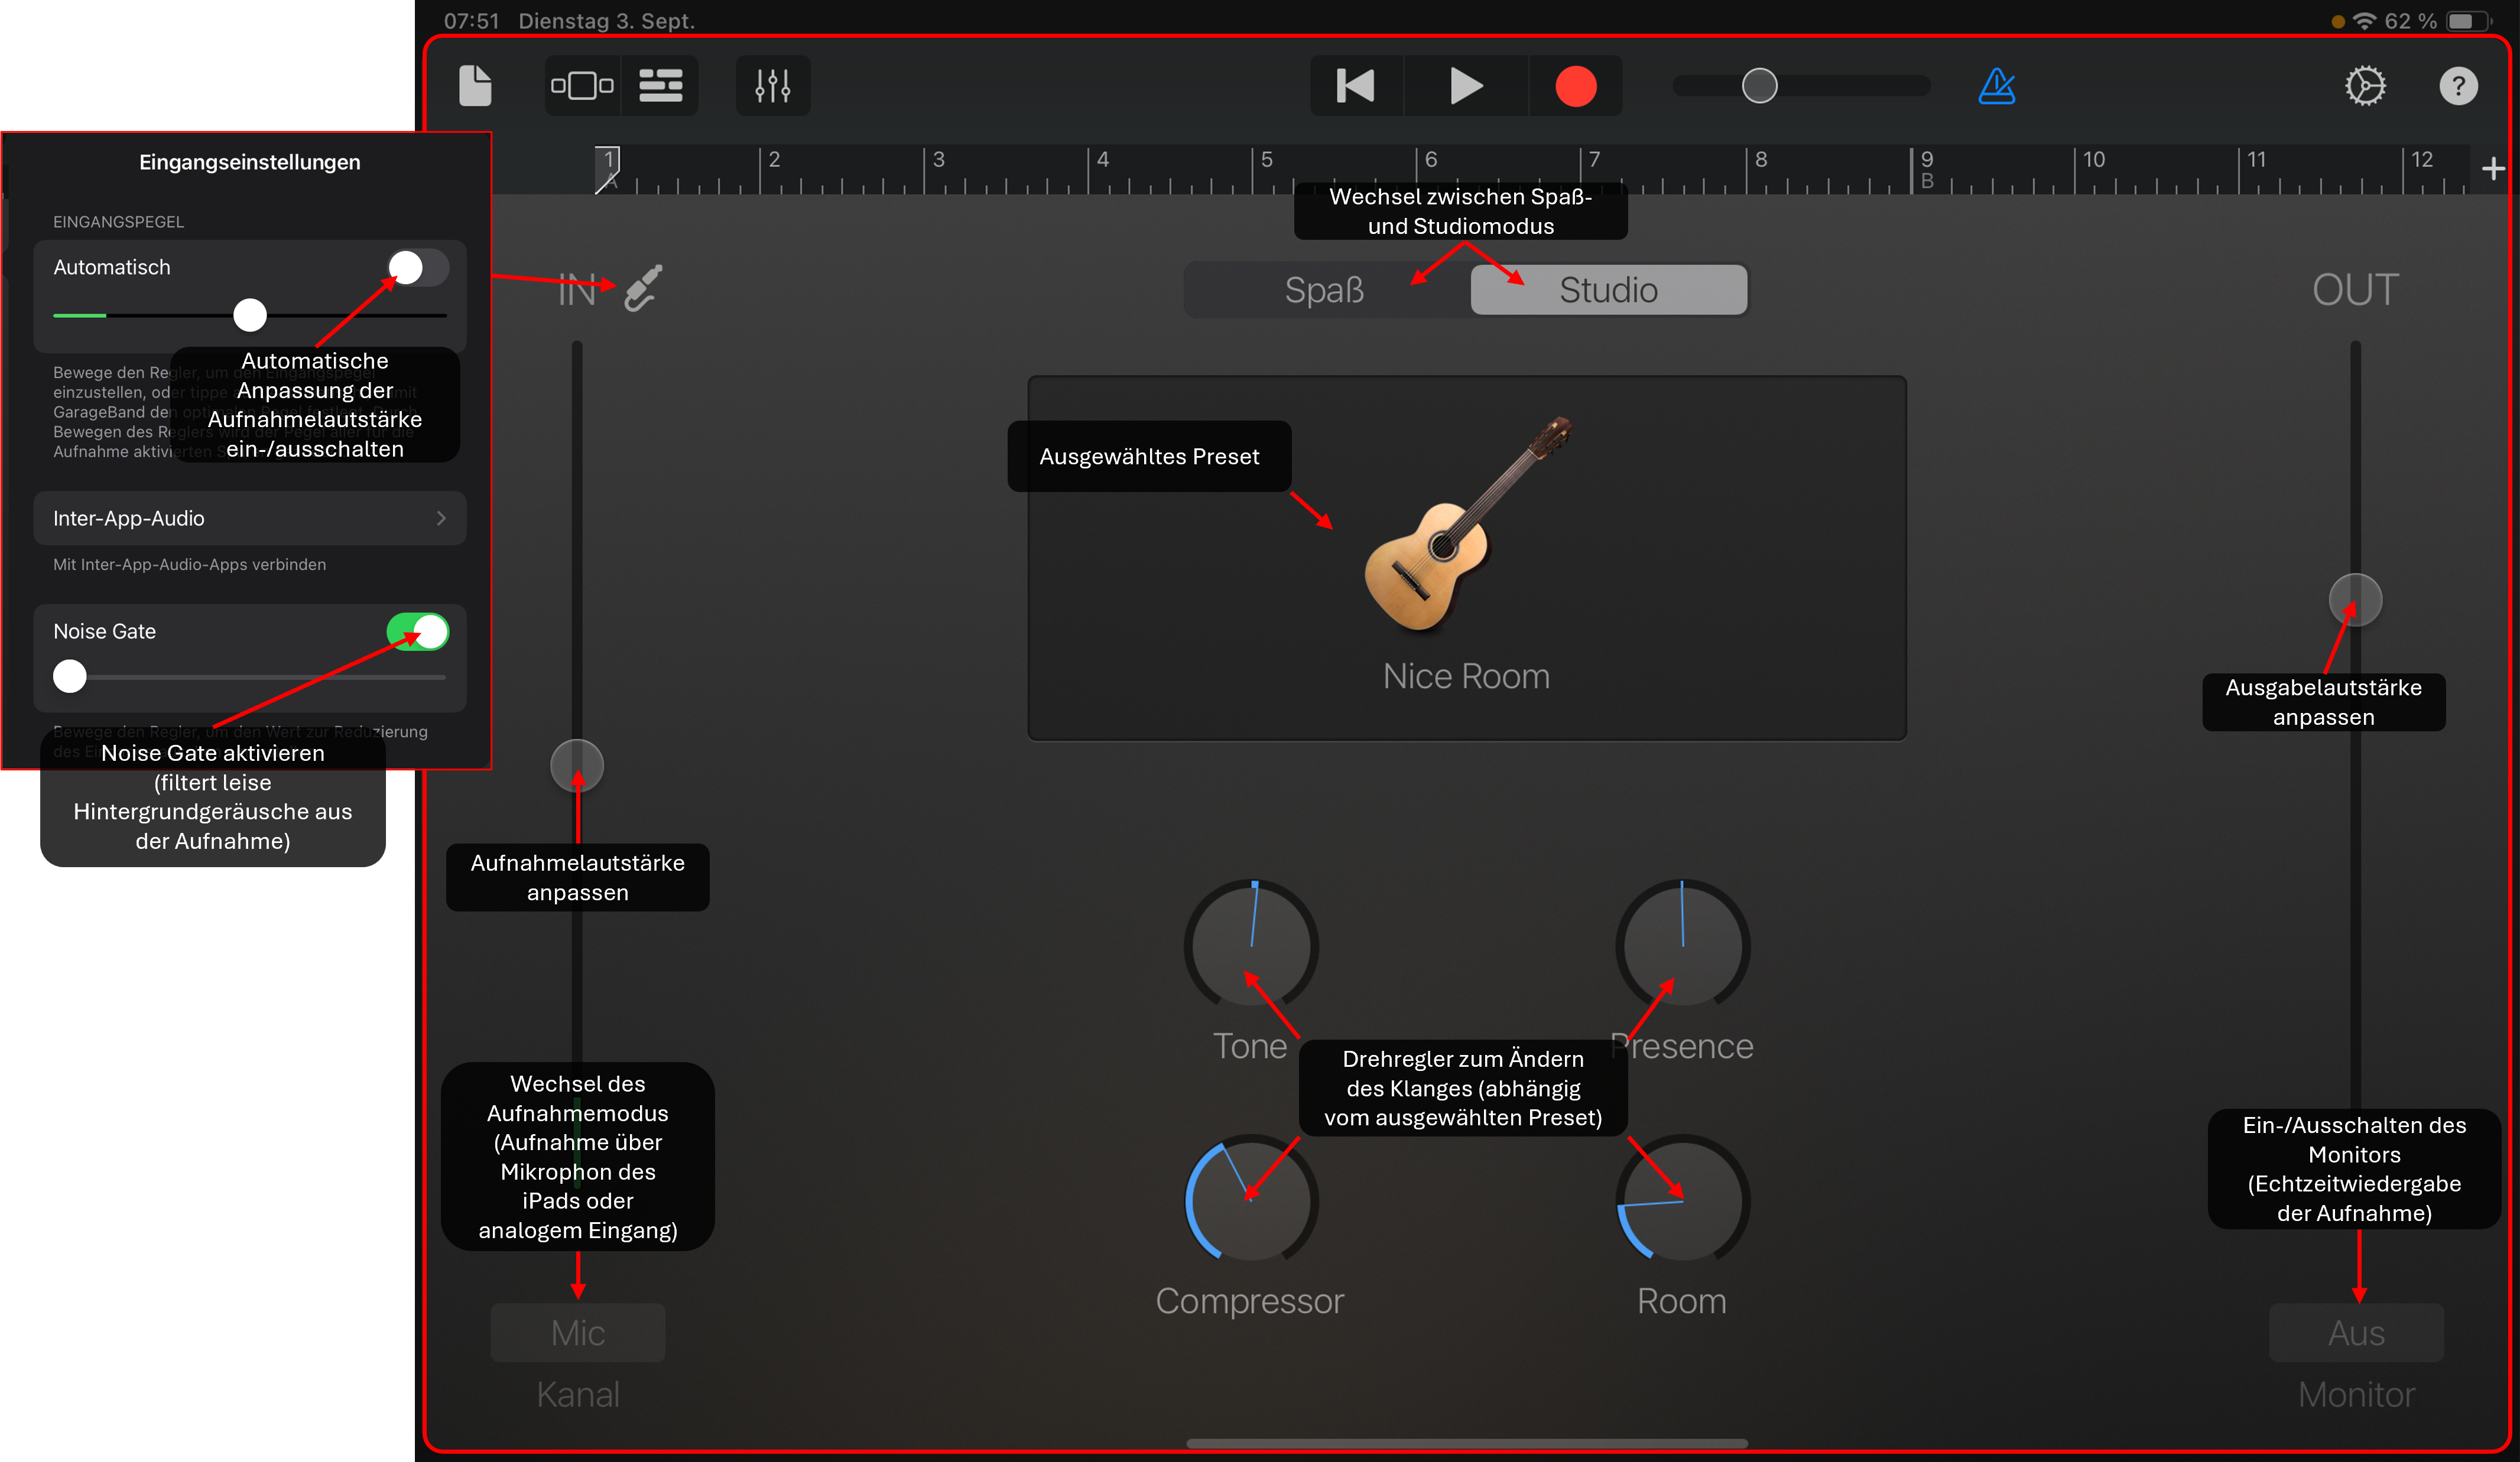Open the Nice Room preset guitar thumbnail
This screenshot has height=1462, width=2520.
pyautogui.click(x=1467, y=523)
